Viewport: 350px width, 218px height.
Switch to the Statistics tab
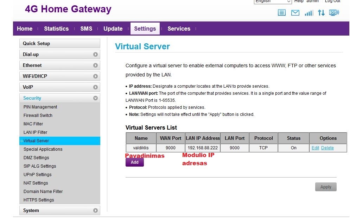56,29
